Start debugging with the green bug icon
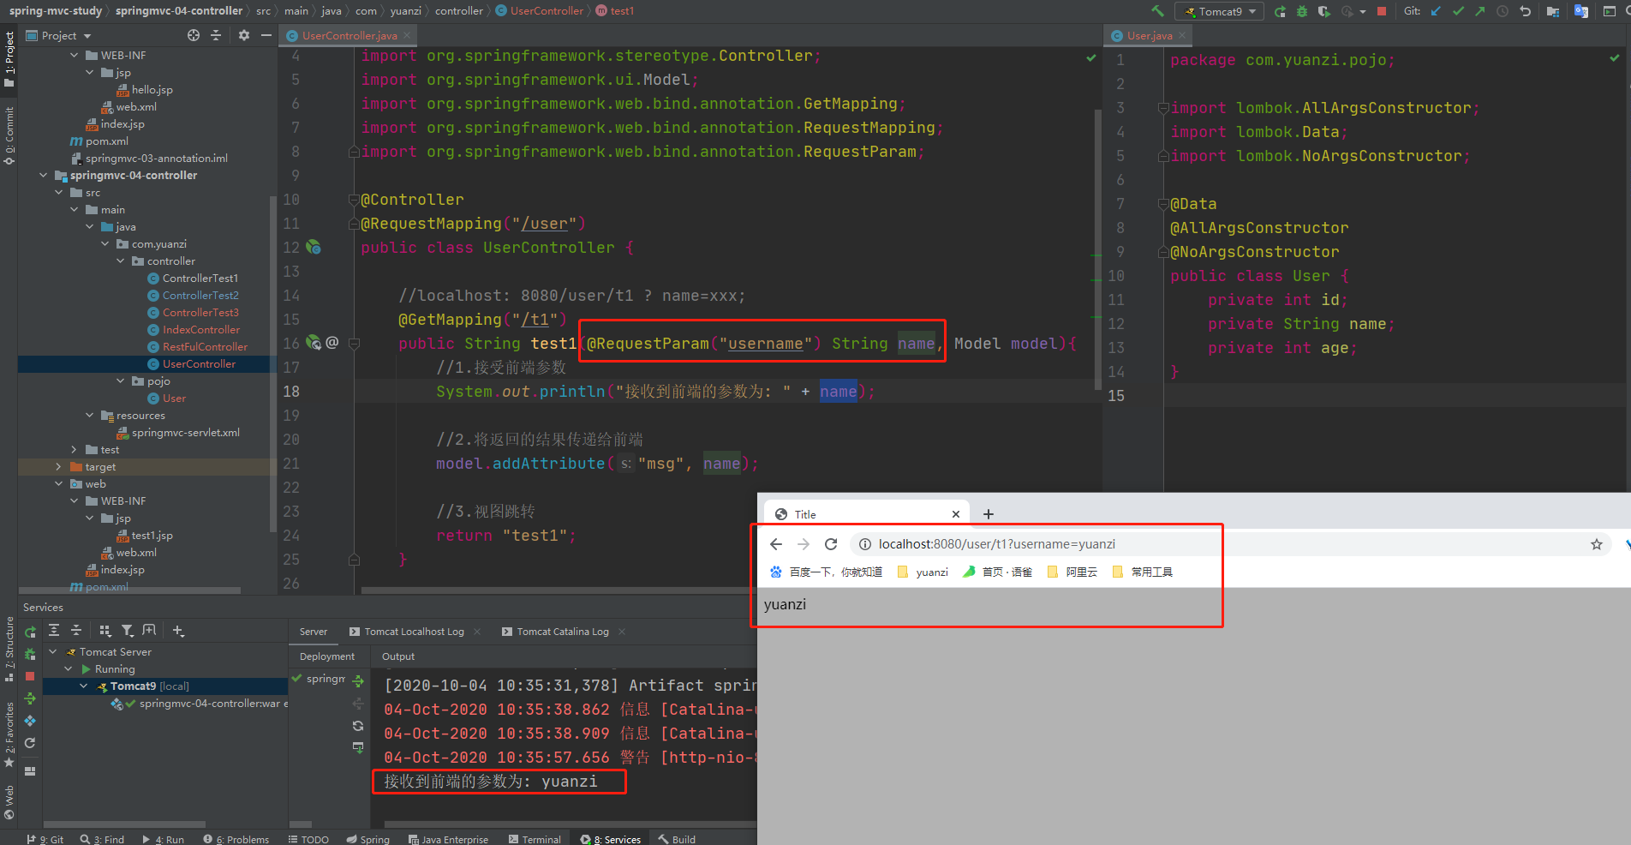Screen dimensions: 1631x845 coord(1302,11)
